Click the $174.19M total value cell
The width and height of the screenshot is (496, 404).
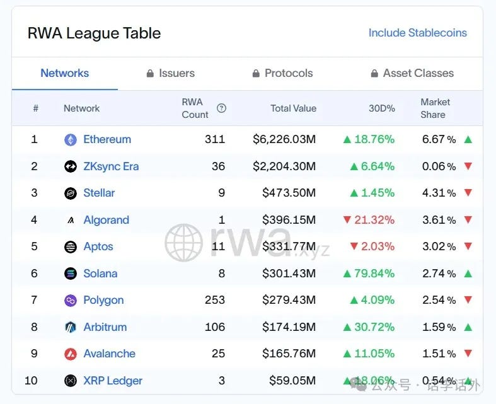coord(289,327)
